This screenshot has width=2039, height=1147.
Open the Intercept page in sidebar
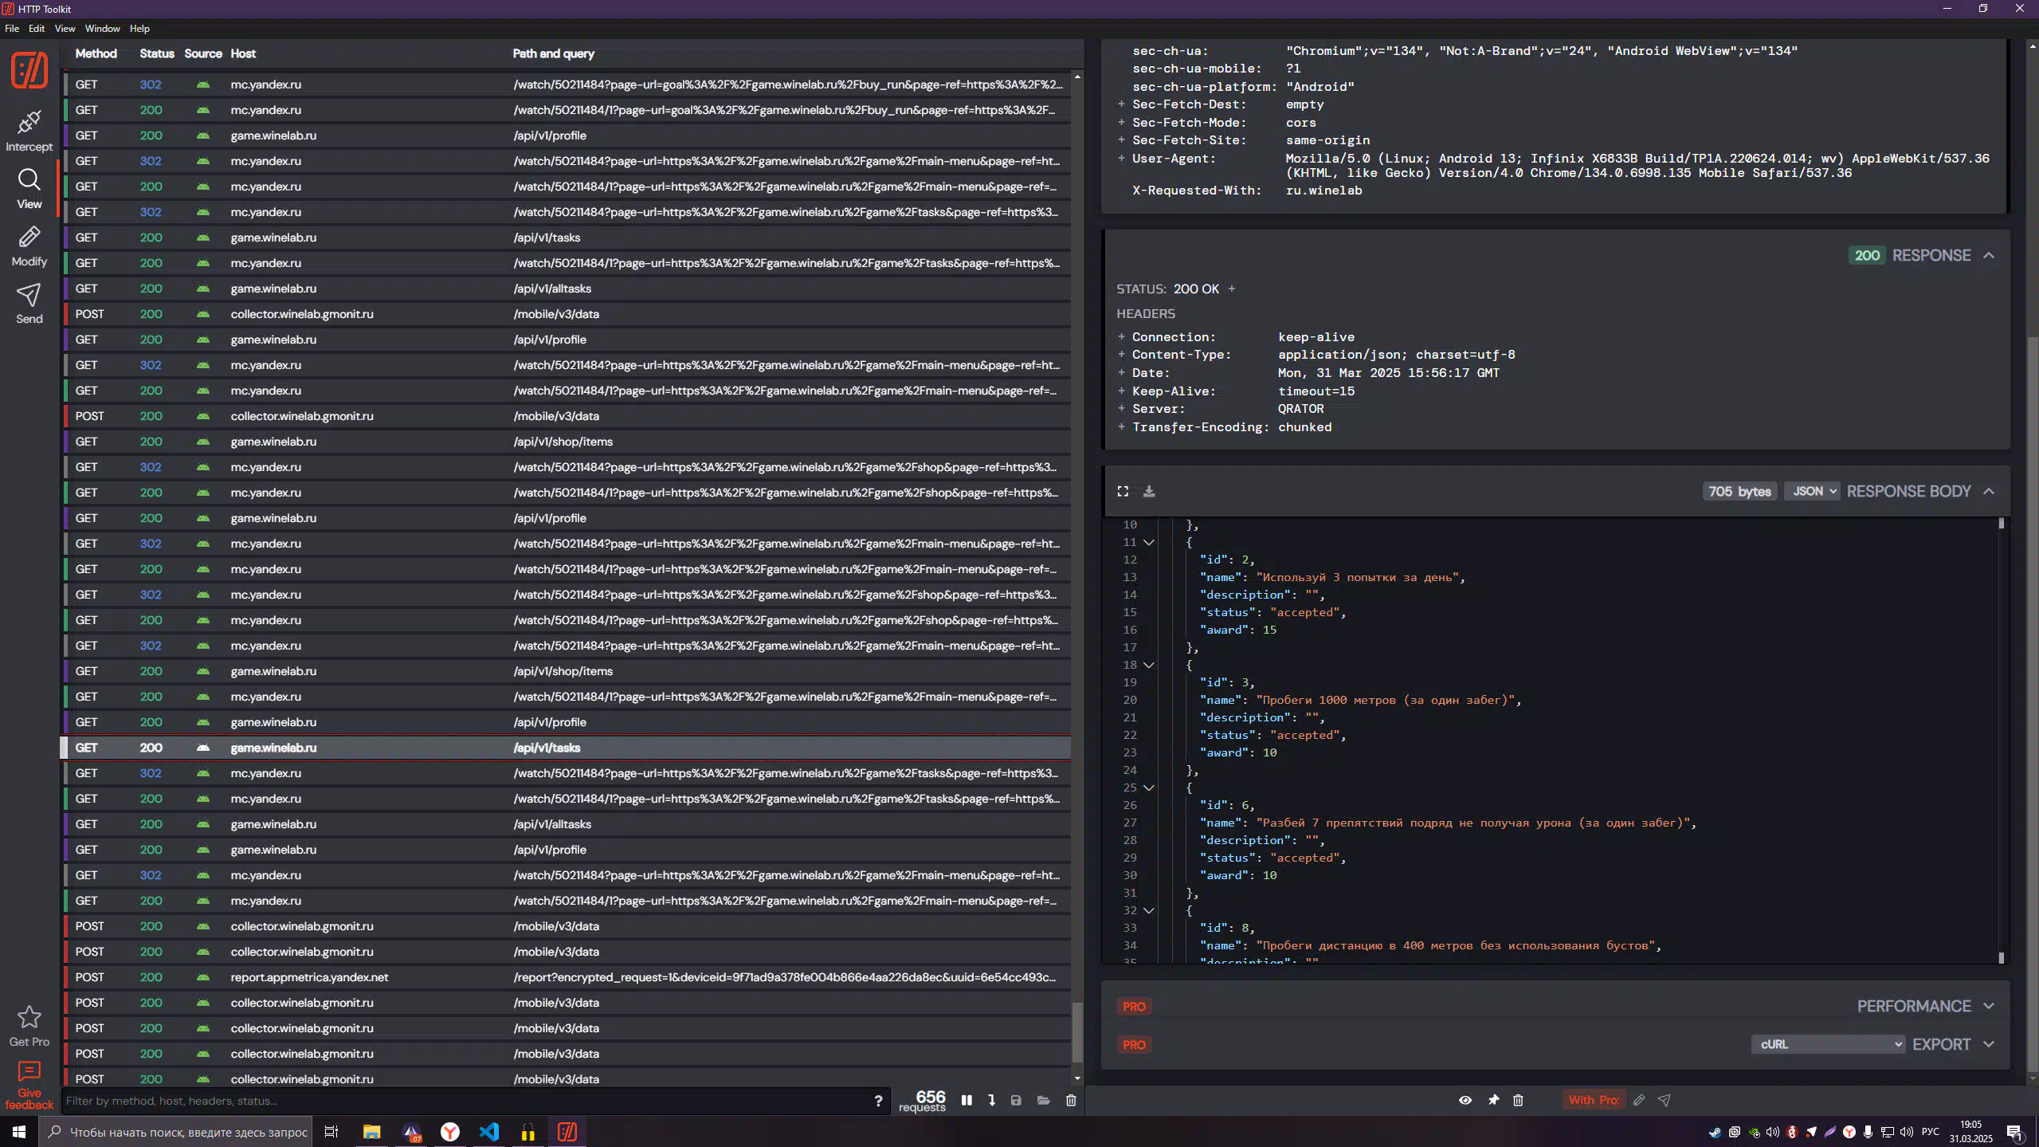pyautogui.click(x=29, y=131)
